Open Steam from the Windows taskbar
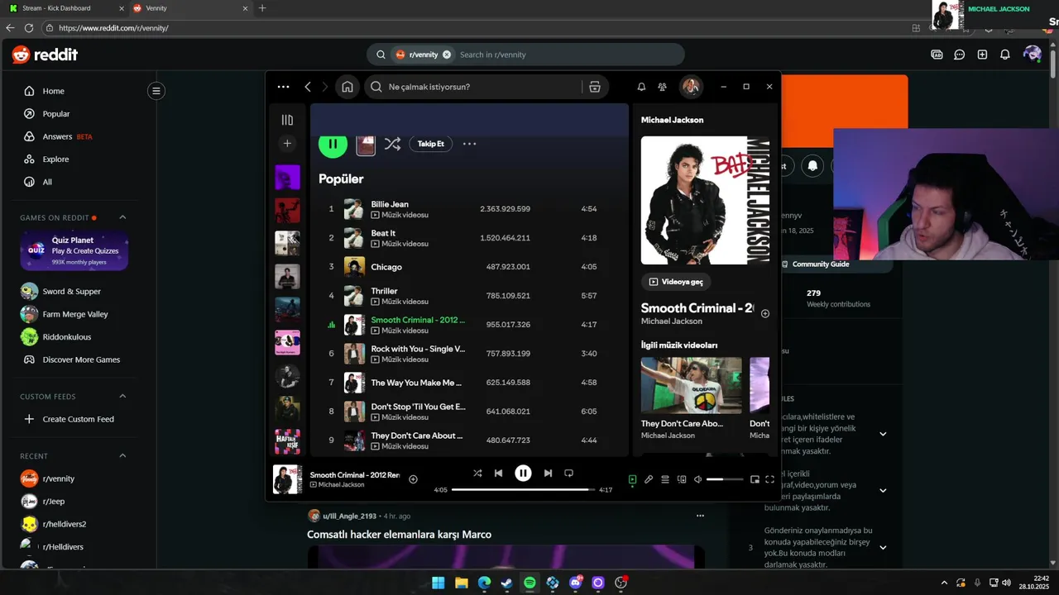 pyautogui.click(x=506, y=583)
